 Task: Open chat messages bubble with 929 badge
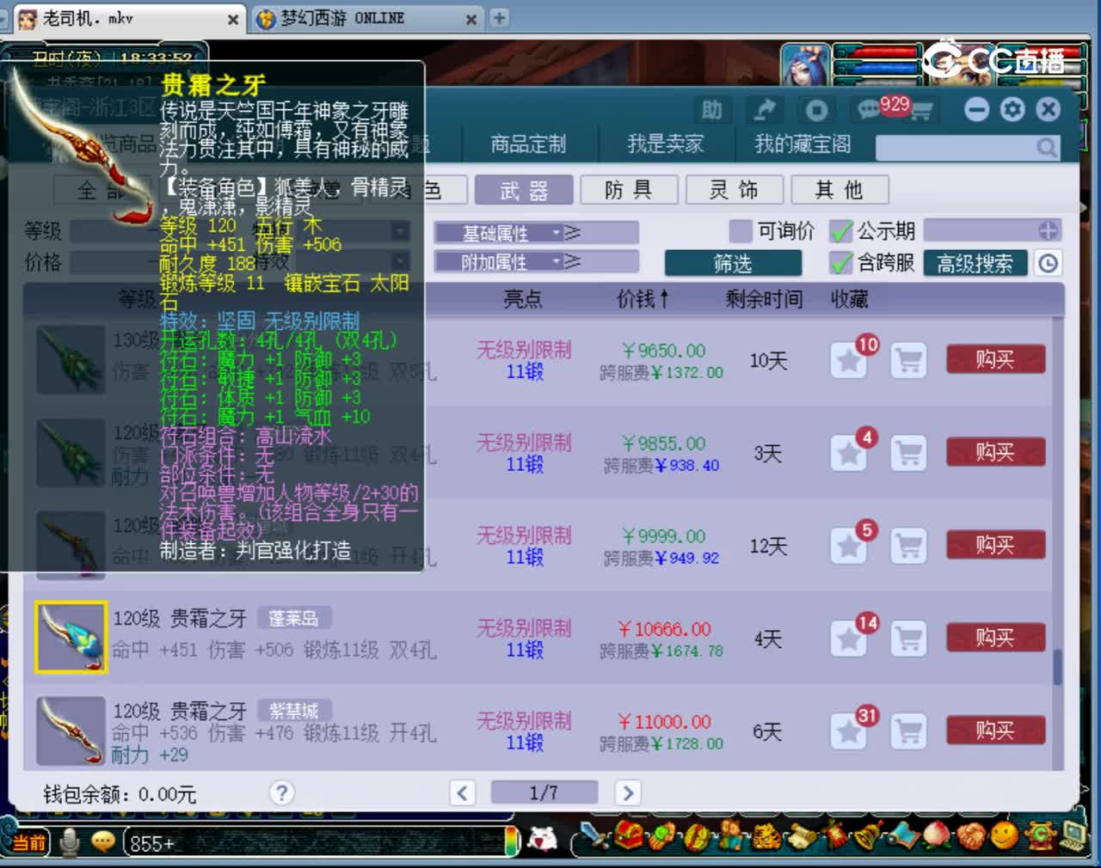[870, 109]
